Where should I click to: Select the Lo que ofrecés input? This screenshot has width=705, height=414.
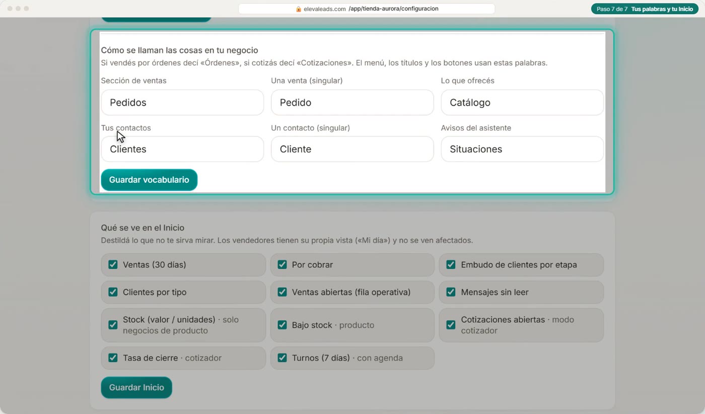[x=522, y=103]
